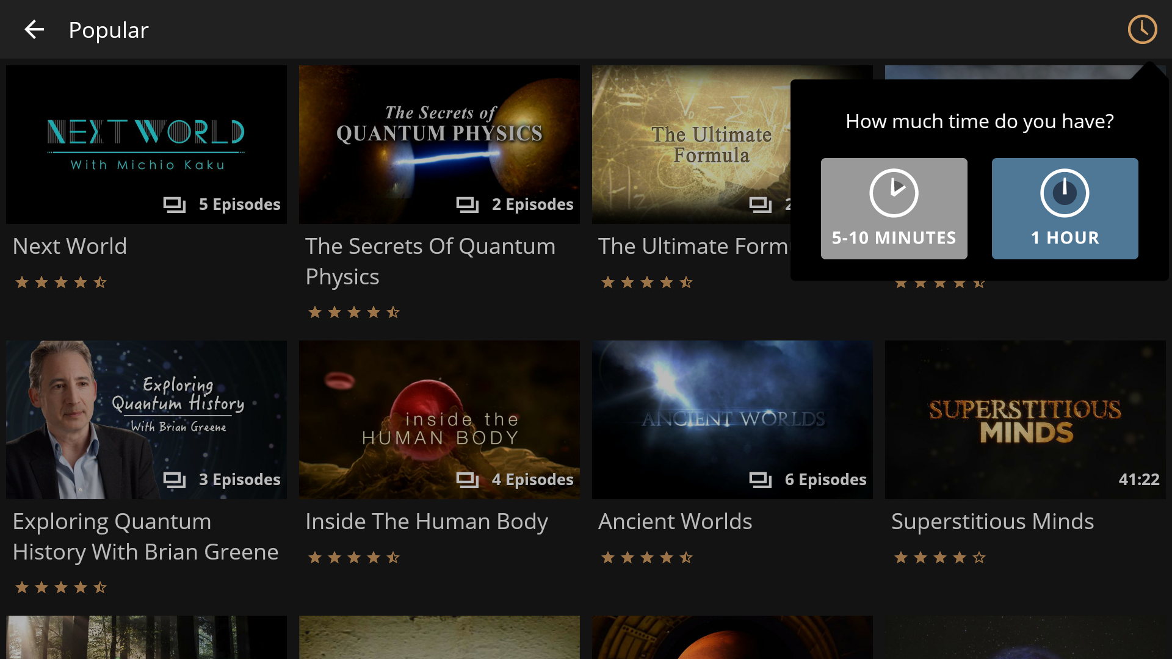1172x659 pixels.
Task: Select The Ultimate Formula title text
Action: 694,247
